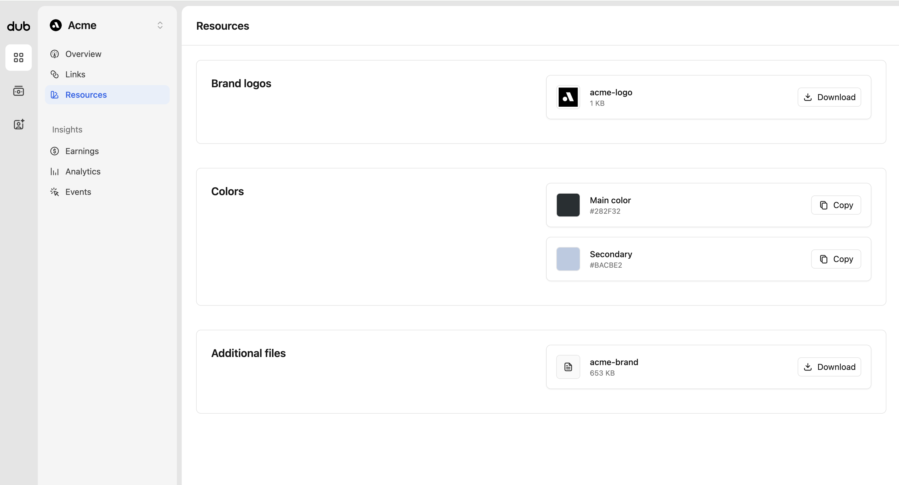
Task: Open the payouts wallet icon in rail
Action: tap(19, 91)
